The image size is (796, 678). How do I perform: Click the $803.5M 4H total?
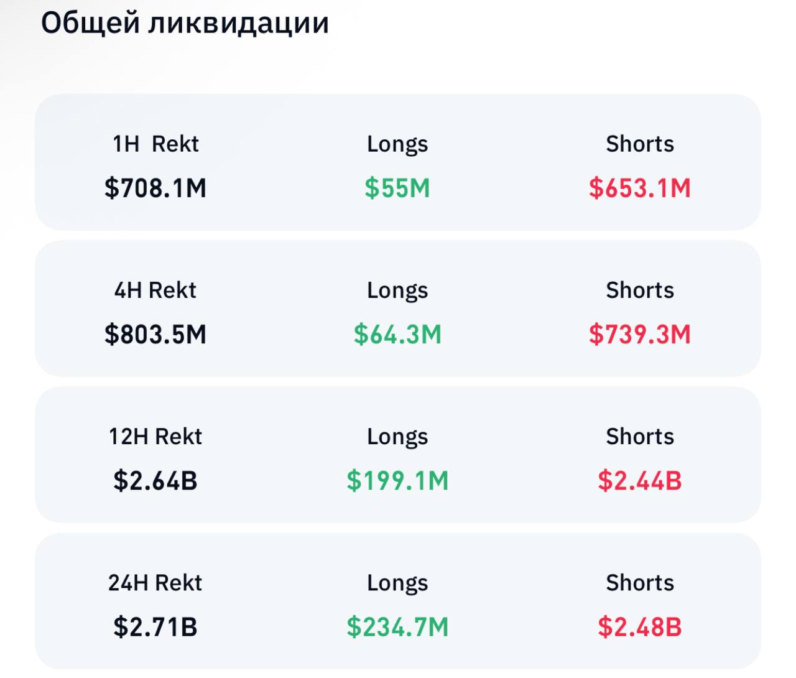coord(155,334)
